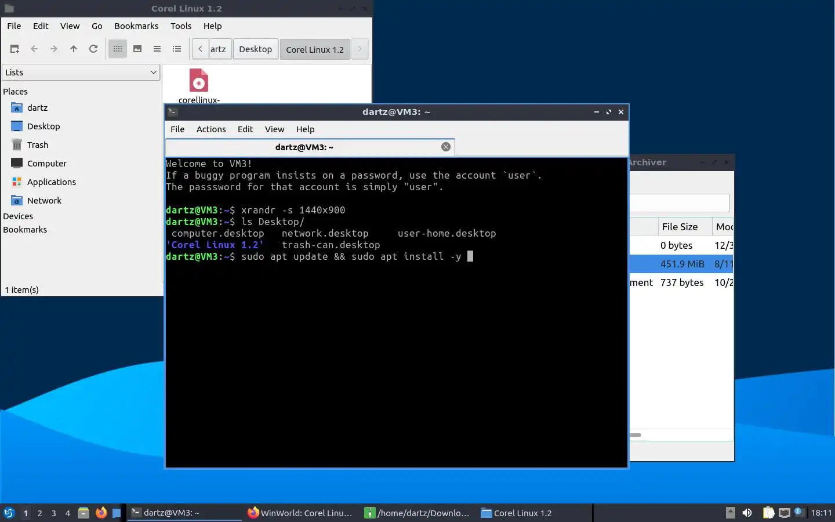Open file manager Help menu
This screenshot has width=835, height=522.
(x=212, y=26)
